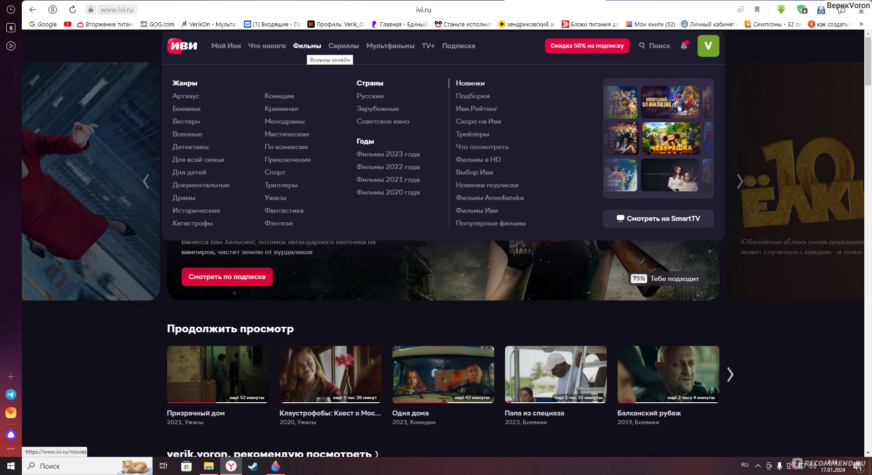The width and height of the screenshot is (872, 475).
Task: Open Популярные фильмы link
Action: click(x=491, y=223)
